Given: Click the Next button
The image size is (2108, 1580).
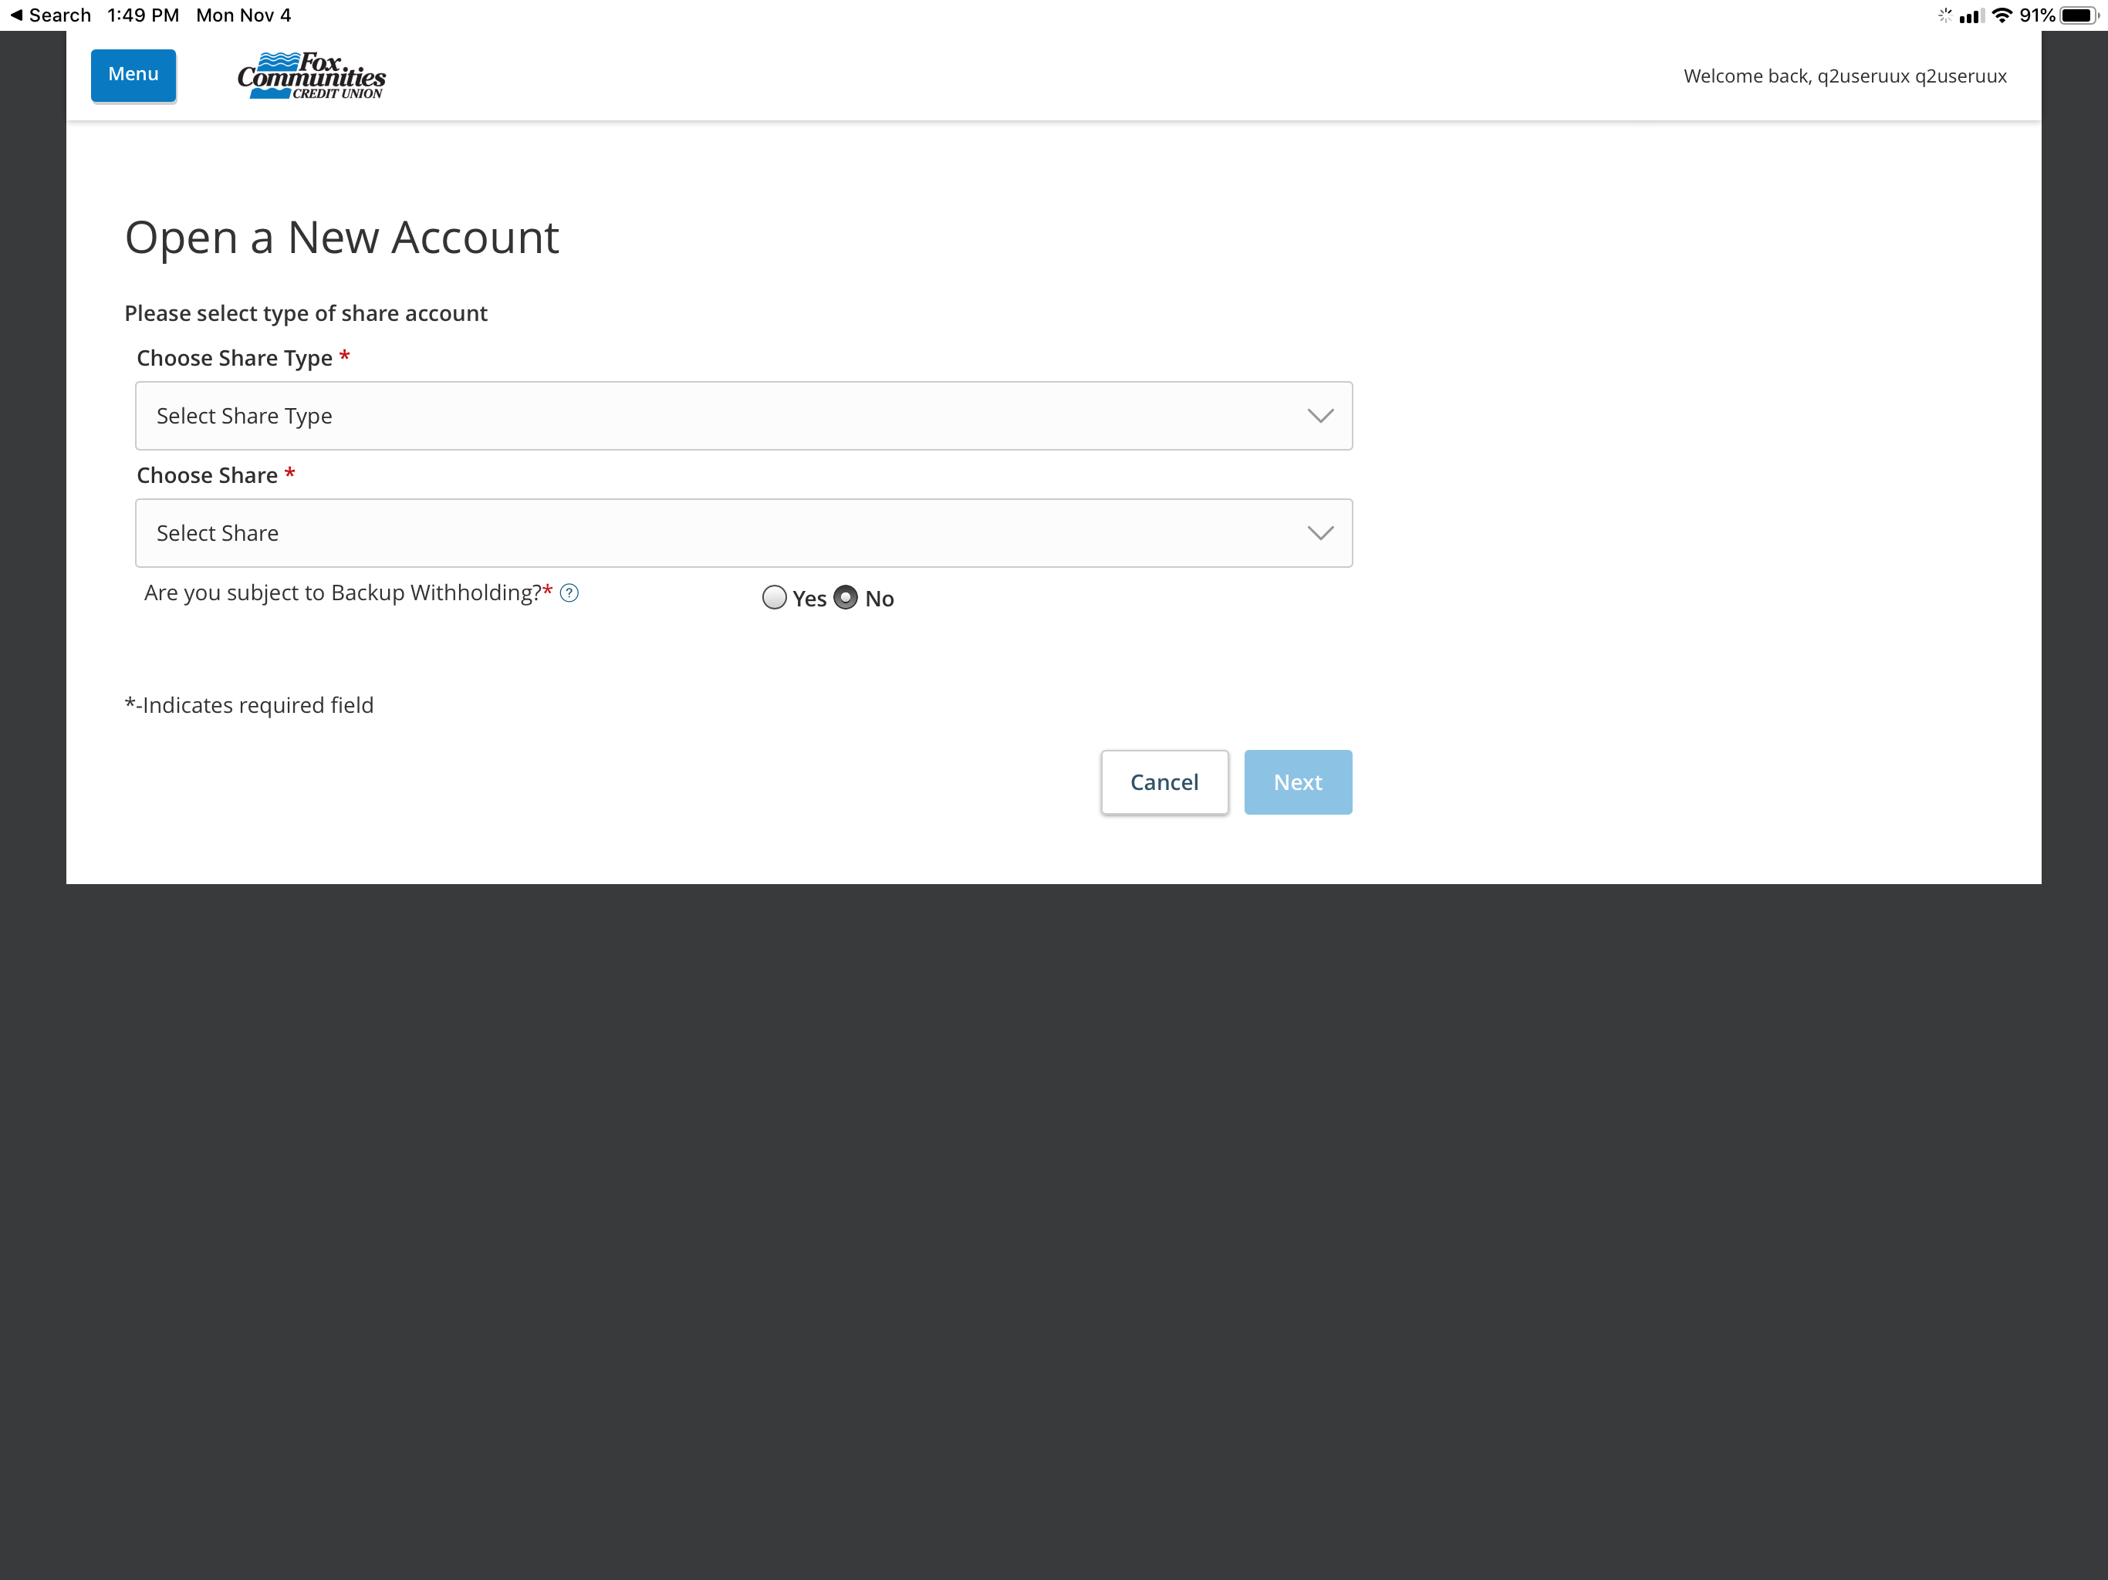Looking at the screenshot, I should point(1297,782).
